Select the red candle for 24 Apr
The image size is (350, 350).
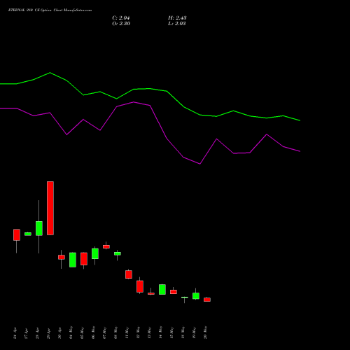pos(17,234)
